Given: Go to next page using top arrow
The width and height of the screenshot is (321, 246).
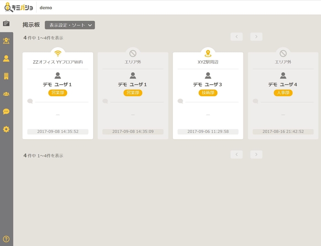Looking at the screenshot, I should pos(256,37).
